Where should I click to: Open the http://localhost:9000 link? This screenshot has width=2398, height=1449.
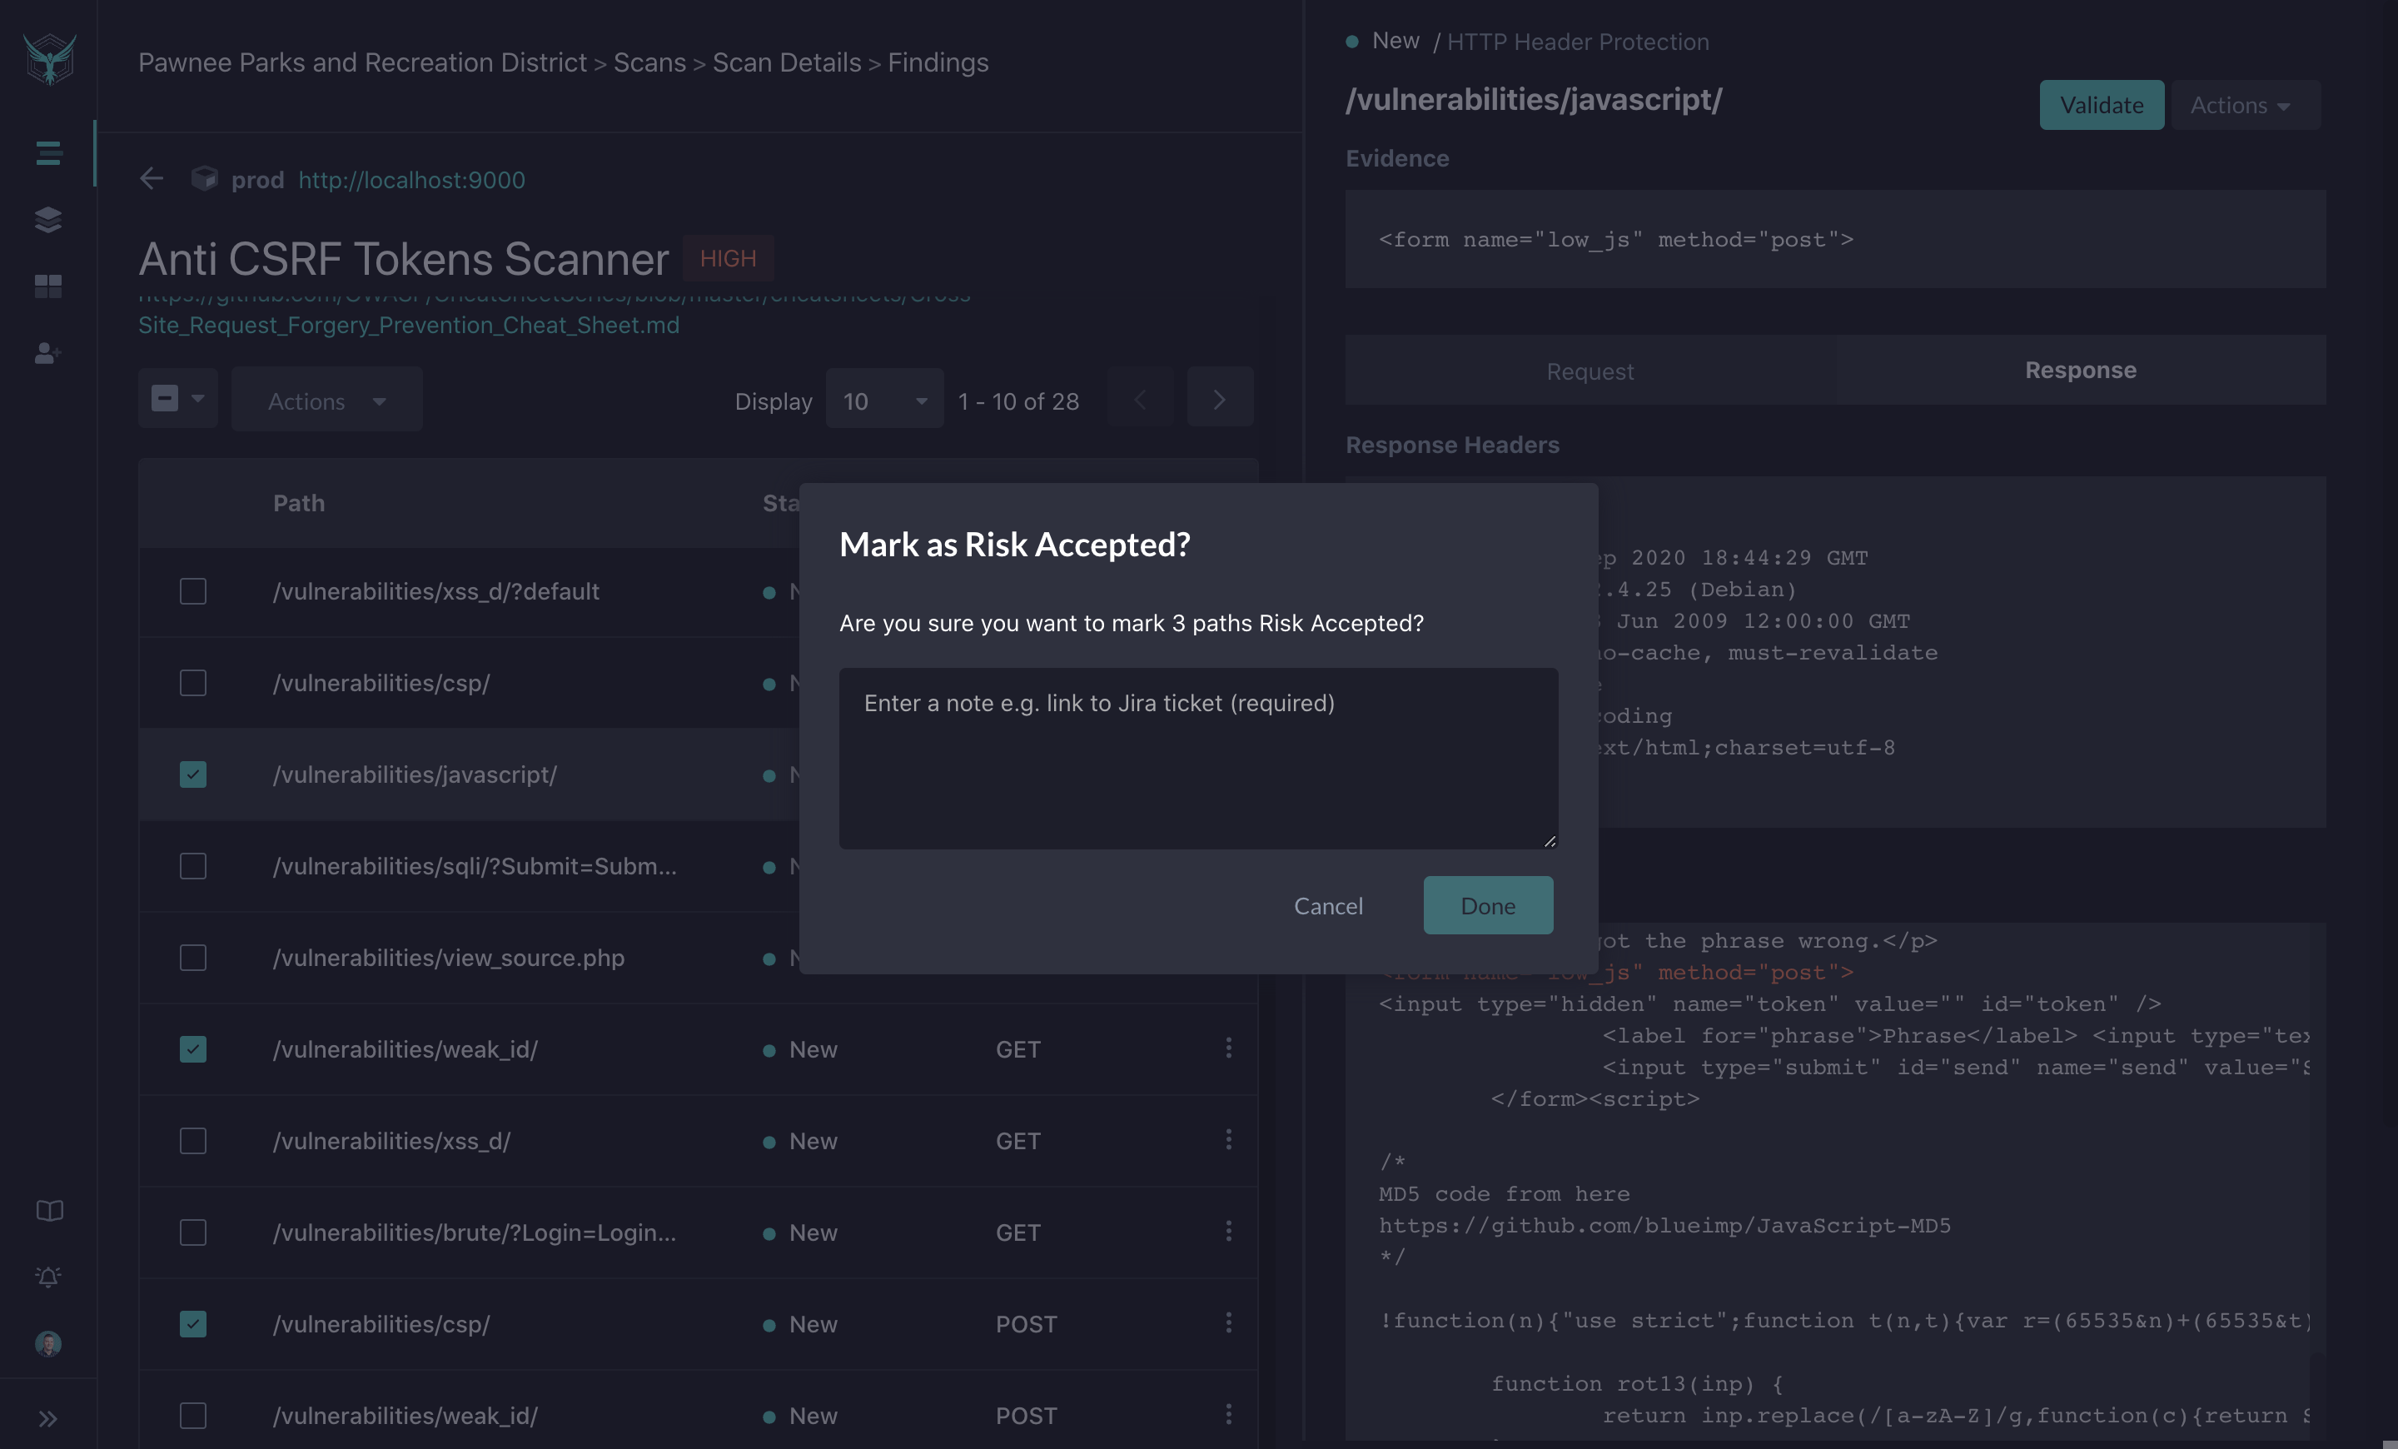411,179
